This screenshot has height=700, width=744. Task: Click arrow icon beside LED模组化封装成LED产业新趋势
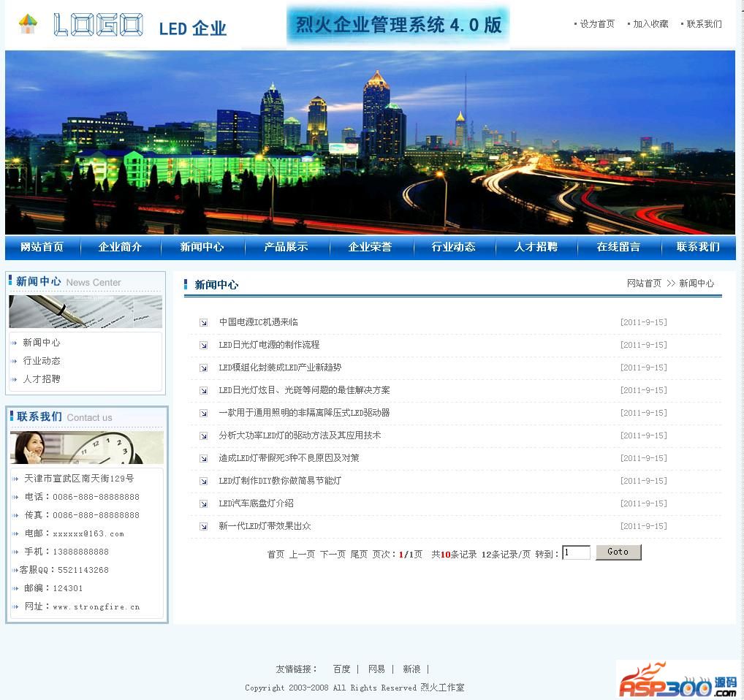tap(204, 368)
